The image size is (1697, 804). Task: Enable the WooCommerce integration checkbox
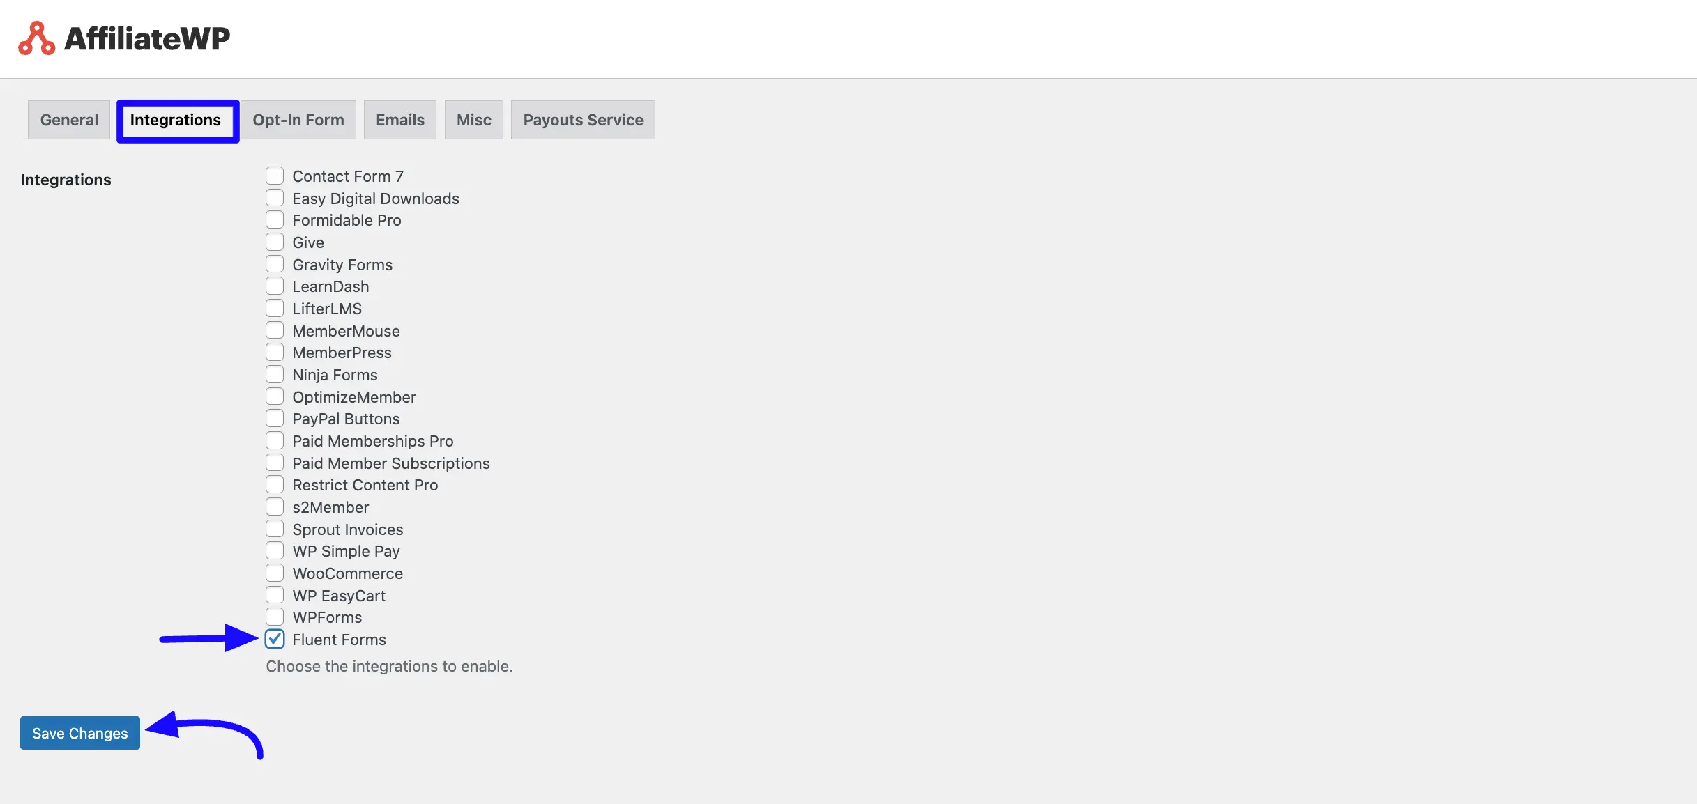pos(275,573)
